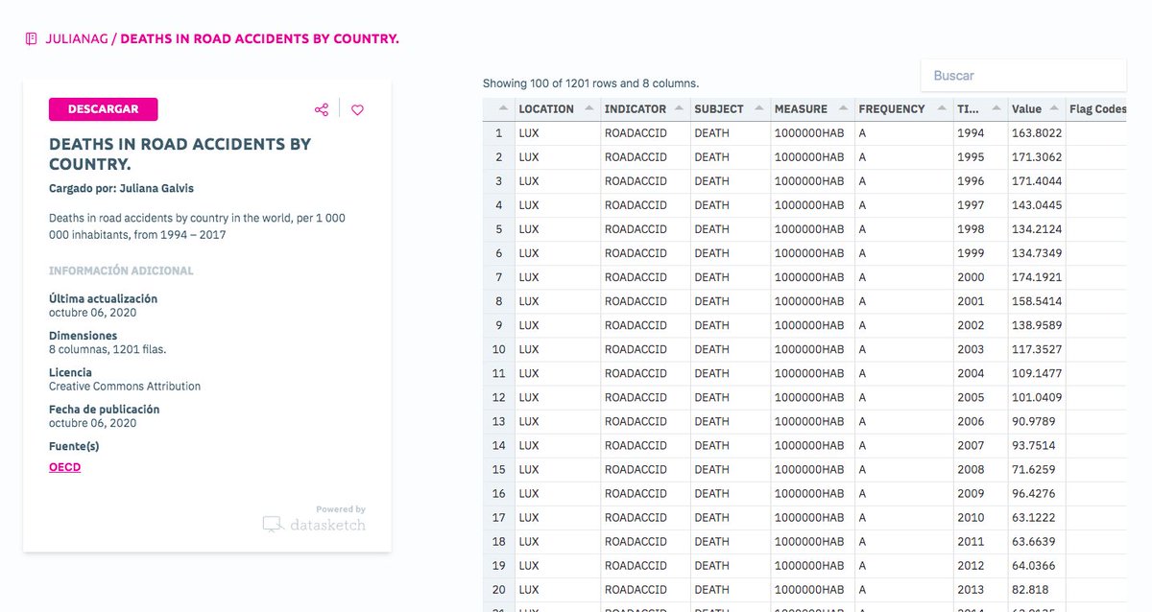The height and width of the screenshot is (612, 1152).
Task: Sort by TIME column arrows
Action: [995, 109]
